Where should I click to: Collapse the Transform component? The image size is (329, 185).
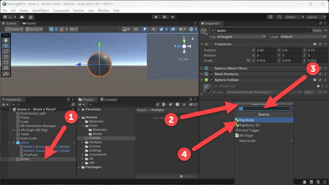pos(202,44)
